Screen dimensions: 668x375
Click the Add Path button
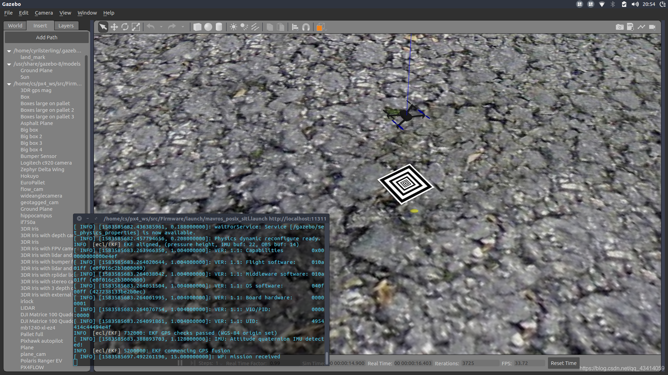click(x=47, y=37)
